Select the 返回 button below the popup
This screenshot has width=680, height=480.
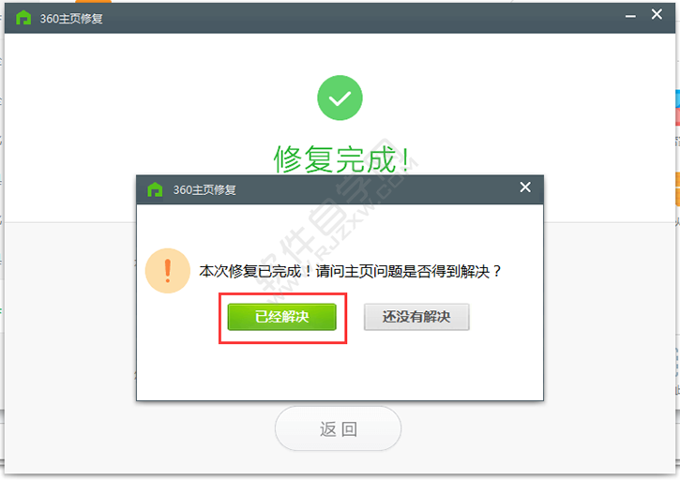(338, 428)
